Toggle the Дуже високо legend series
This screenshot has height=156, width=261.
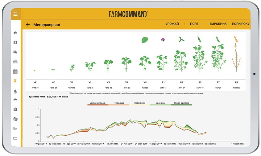click(x=181, y=103)
